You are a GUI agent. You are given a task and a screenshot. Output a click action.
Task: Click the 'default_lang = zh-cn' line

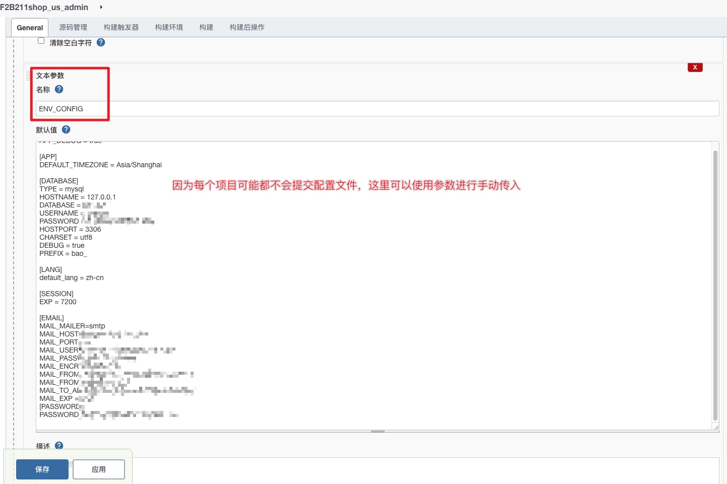pos(72,278)
